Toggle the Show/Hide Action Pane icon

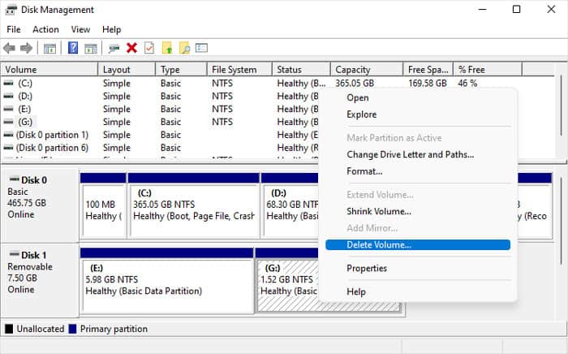pyautogui.click(x=91, y=48)
